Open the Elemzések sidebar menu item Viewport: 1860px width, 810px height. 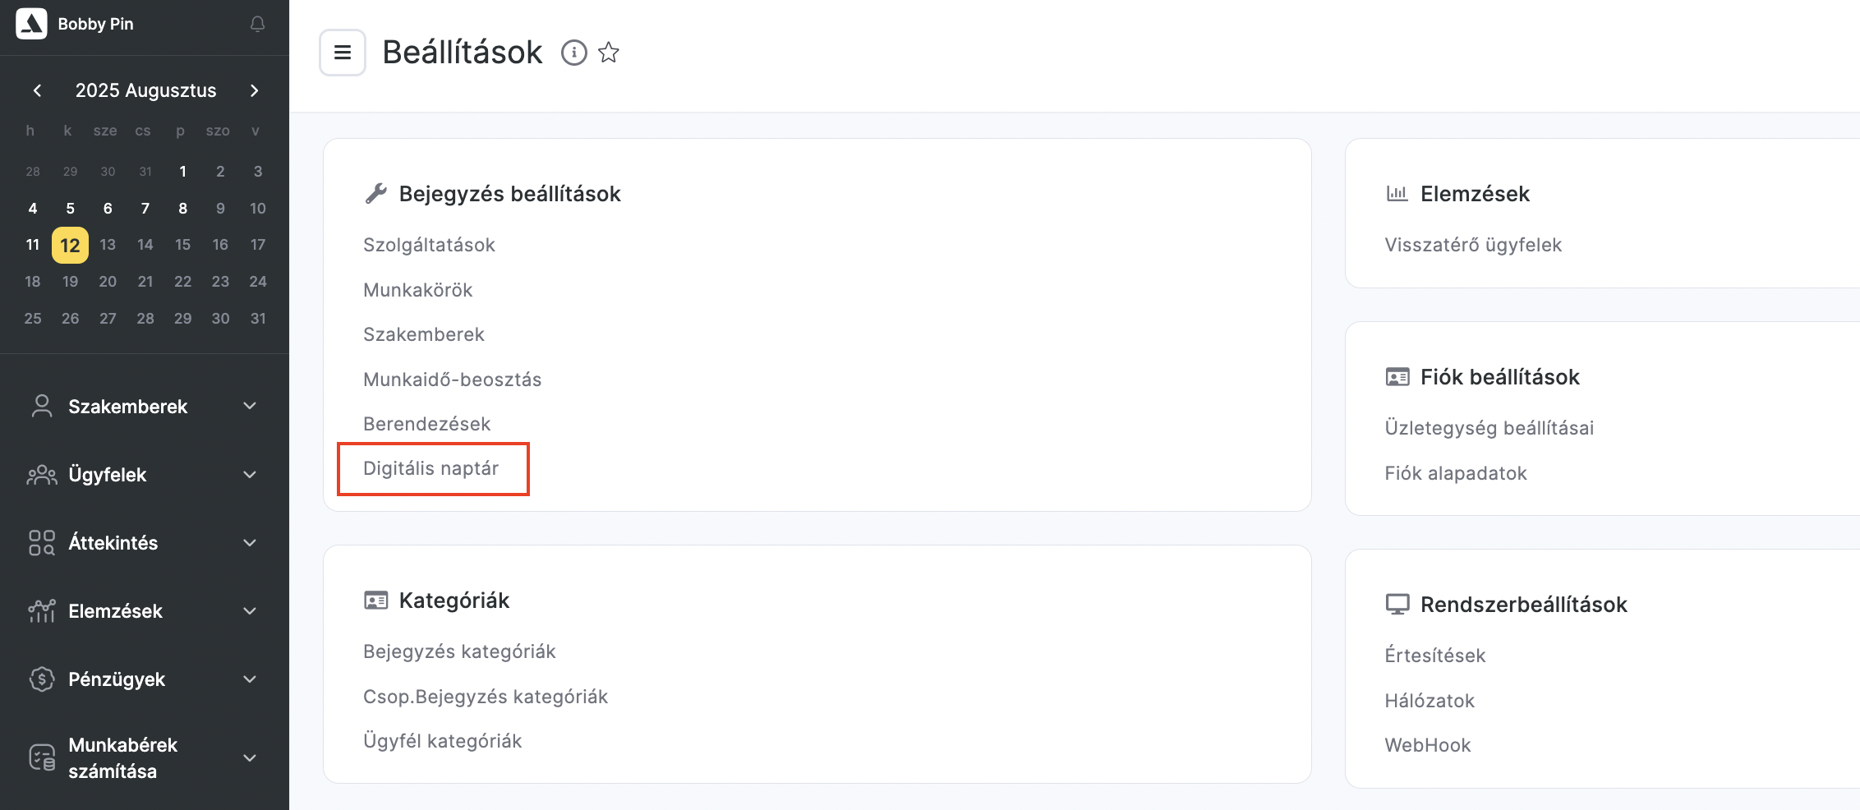pos(116,611)
